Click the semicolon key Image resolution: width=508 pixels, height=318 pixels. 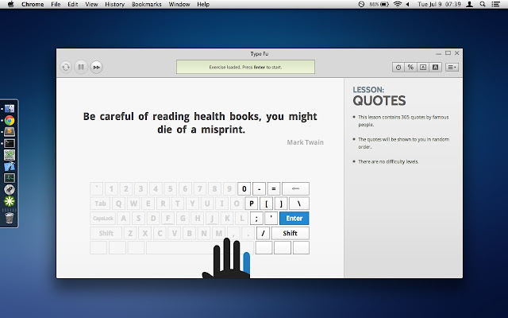coord(256,219)
